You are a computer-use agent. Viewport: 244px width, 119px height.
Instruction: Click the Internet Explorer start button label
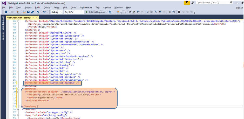point(97,12)
